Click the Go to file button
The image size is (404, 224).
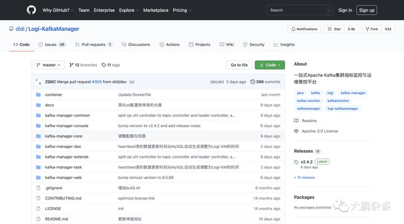239,65
